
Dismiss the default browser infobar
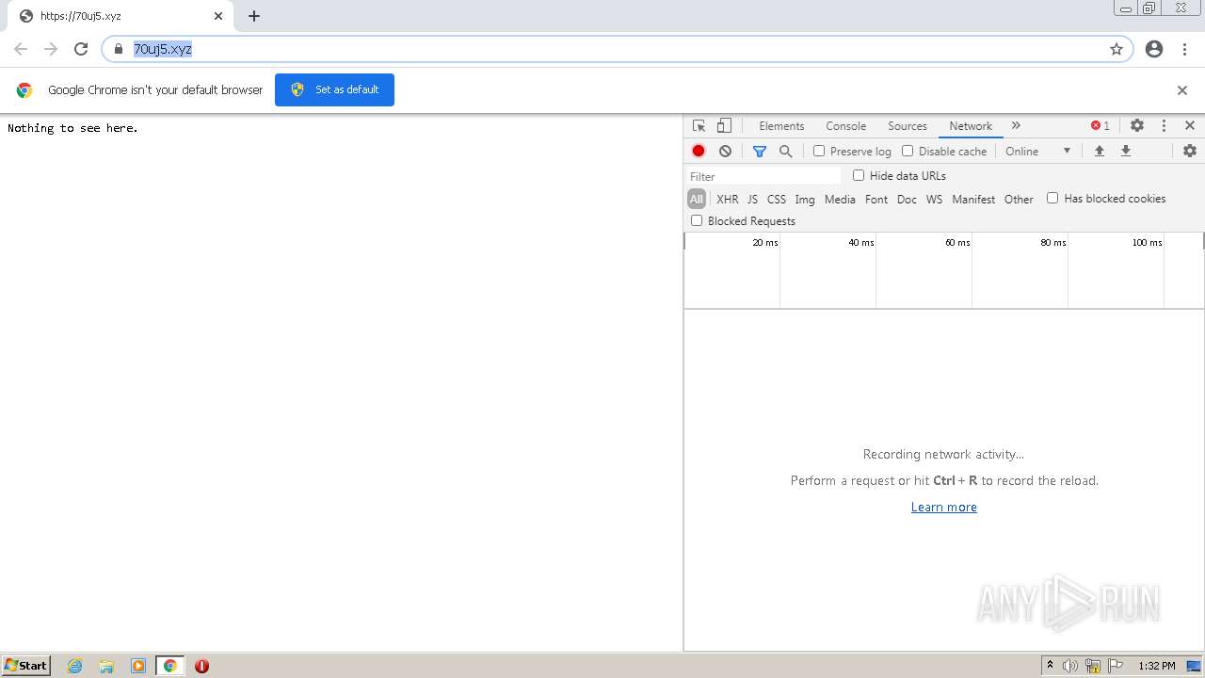pos(1182,90)
